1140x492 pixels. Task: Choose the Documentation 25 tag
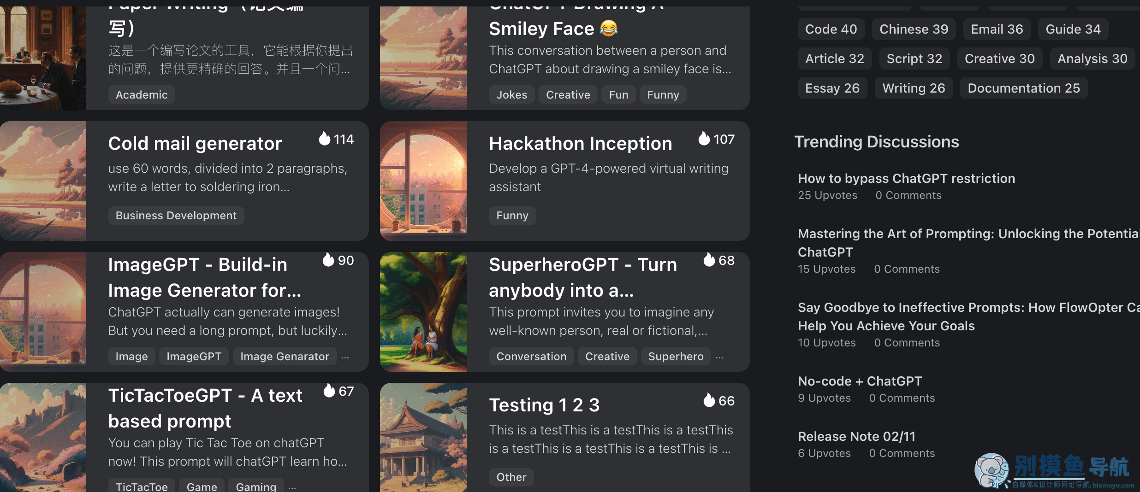1024,88
